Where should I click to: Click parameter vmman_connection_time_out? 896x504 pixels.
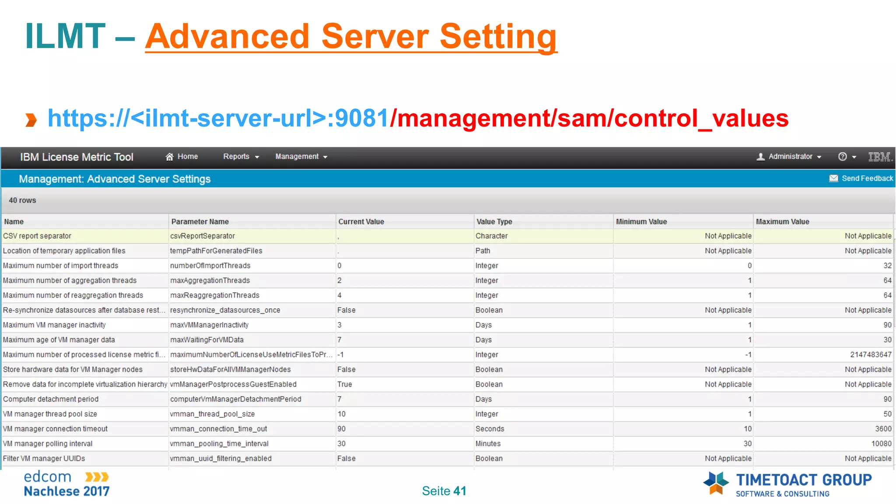219,429
